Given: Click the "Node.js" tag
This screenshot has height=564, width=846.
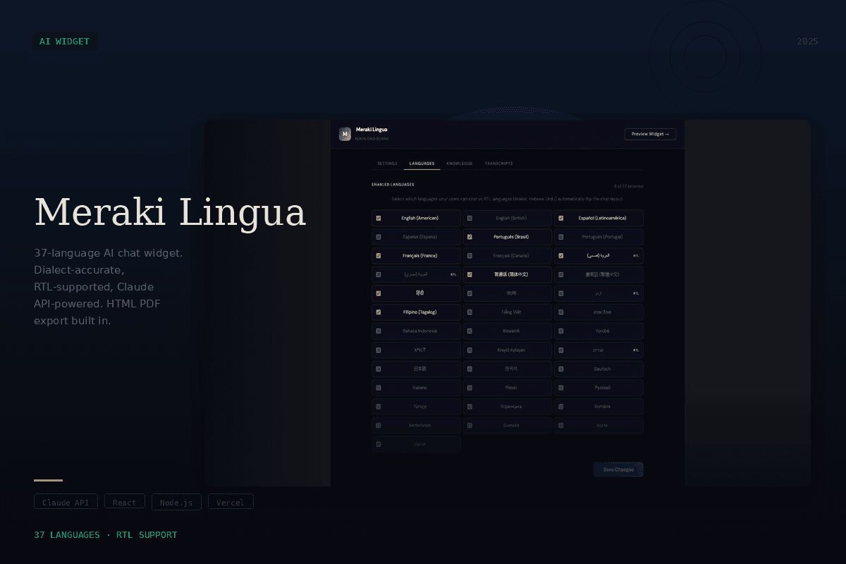Looking at the screenshot, I should [176, 503].
